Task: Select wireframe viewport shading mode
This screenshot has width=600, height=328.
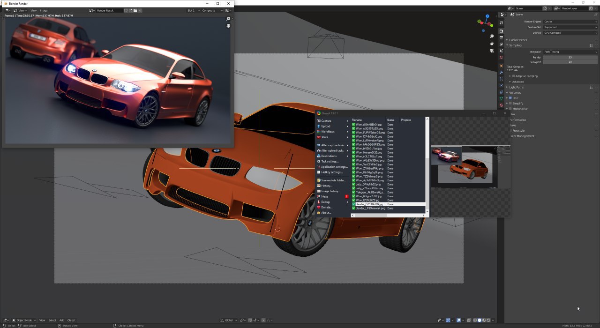Action: (475, 320)
